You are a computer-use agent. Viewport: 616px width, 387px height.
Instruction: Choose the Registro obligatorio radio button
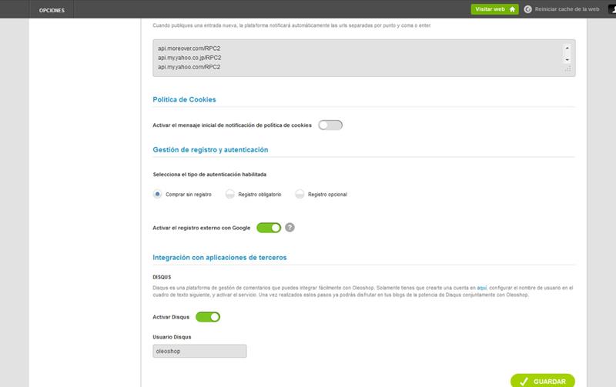229,195
